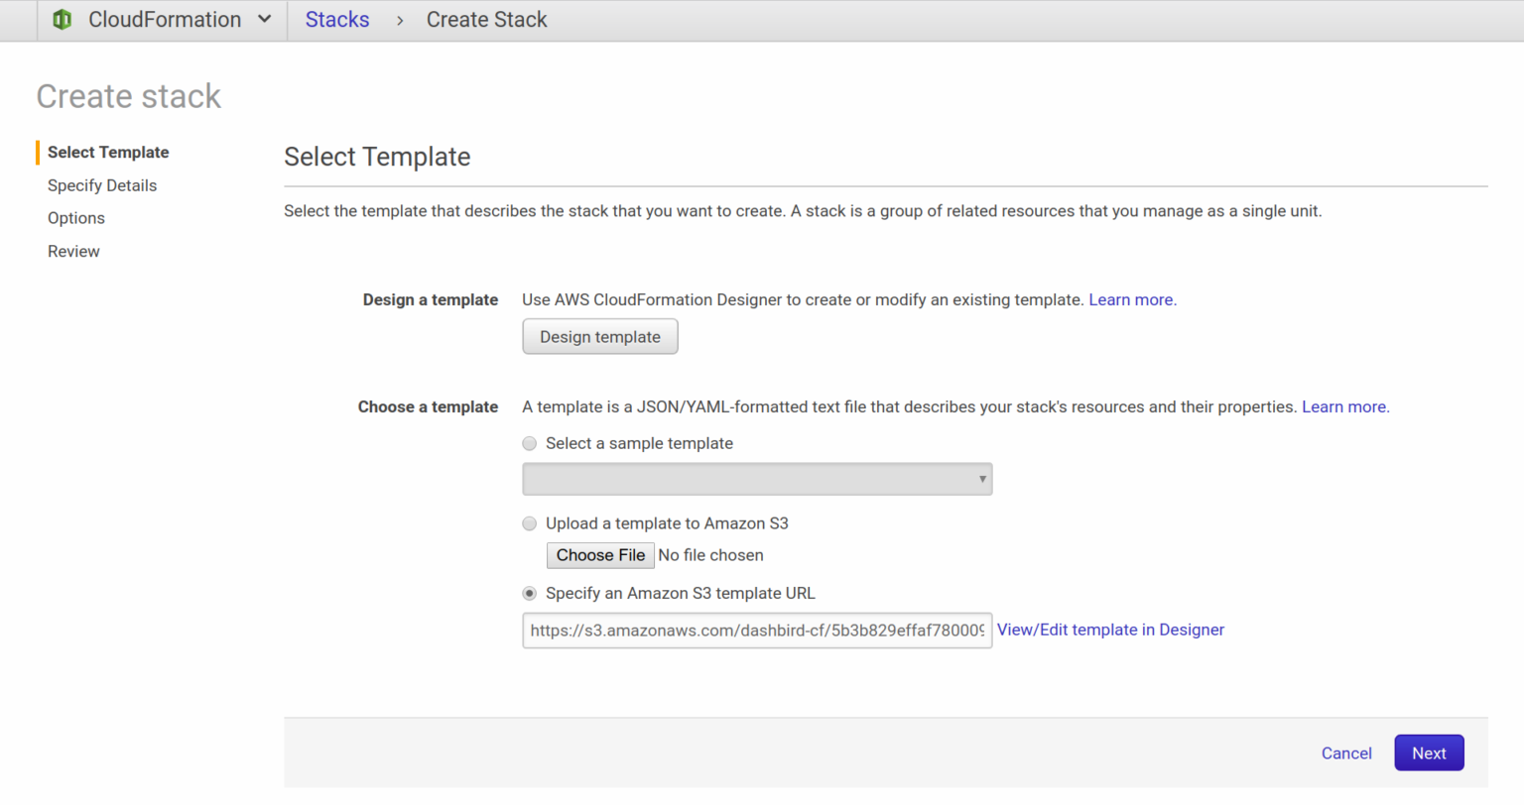Screen dimensions: 1524x805
Task: Open Learn more about templates
Action: pos(1343,406)
